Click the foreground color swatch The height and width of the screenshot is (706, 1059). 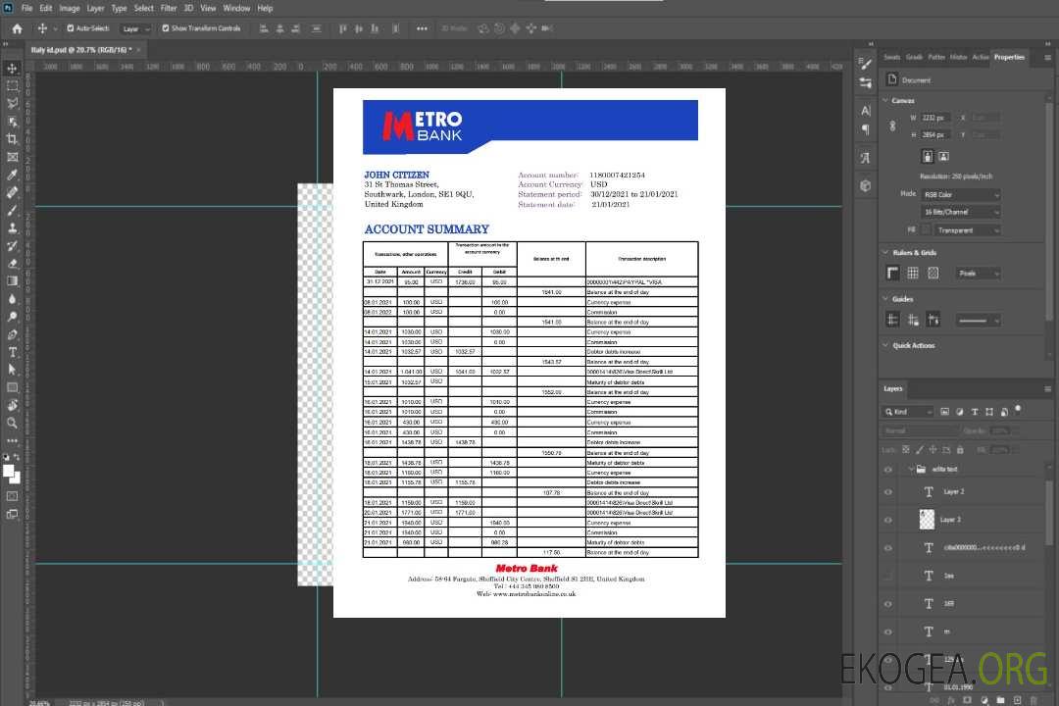[8, 471]
